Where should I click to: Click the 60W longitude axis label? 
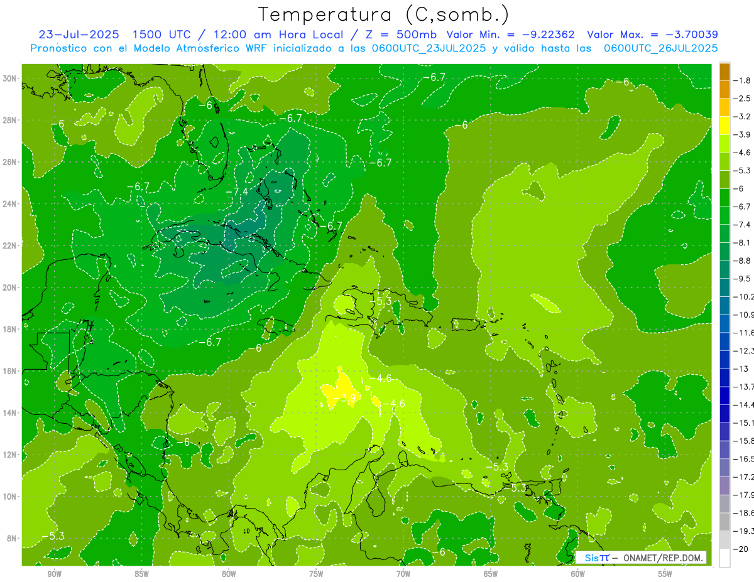click(x=578, y=574)
